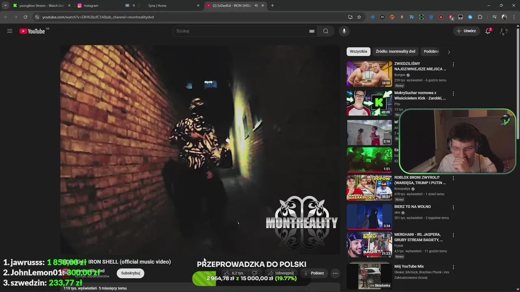The height and width of the screenshot is (292, 520).
Task: Open options for BIERZ TO NA WOLNO video
Action: (453, 207)
